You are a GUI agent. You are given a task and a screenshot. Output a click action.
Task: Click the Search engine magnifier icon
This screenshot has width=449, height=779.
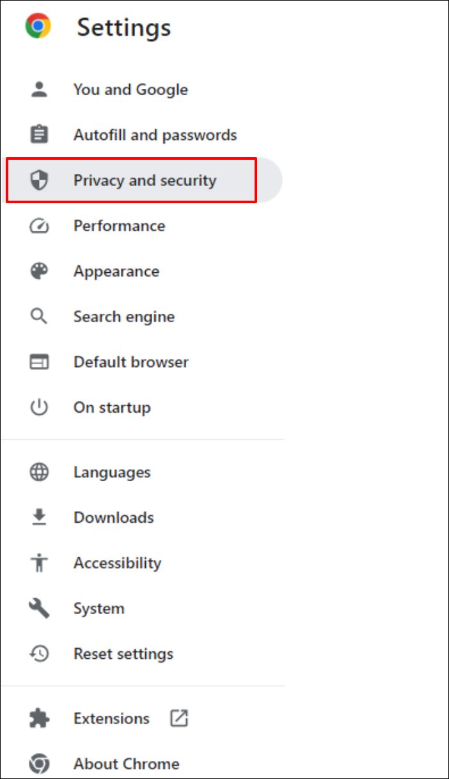point(39,316)
